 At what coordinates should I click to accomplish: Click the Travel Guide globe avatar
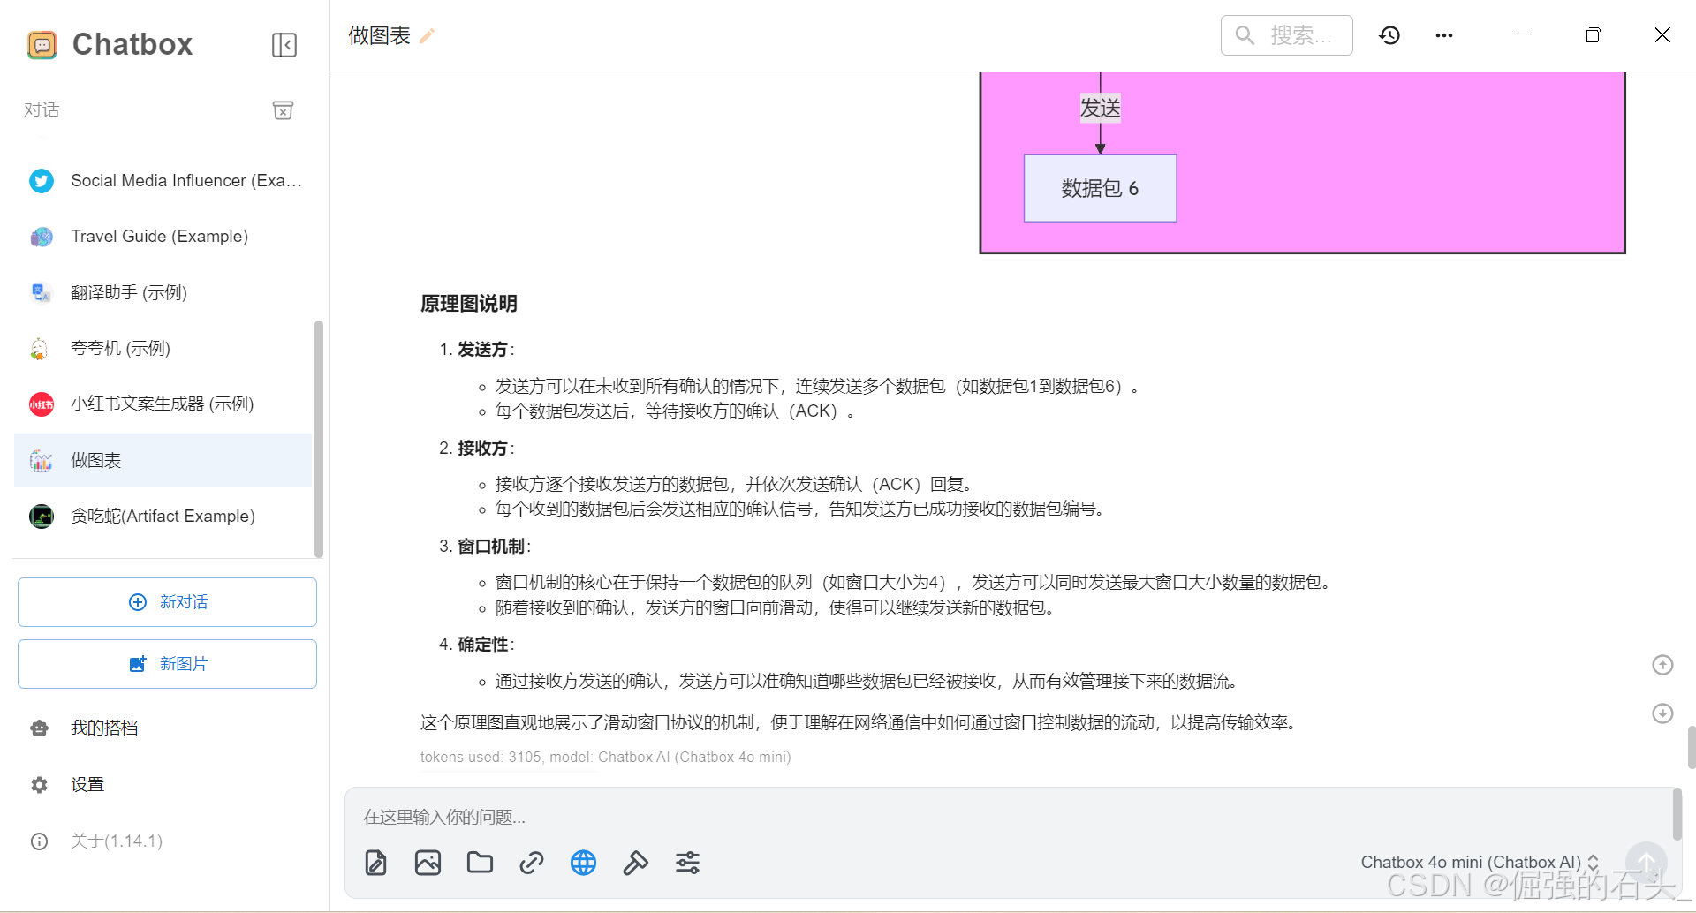point(42,237)
